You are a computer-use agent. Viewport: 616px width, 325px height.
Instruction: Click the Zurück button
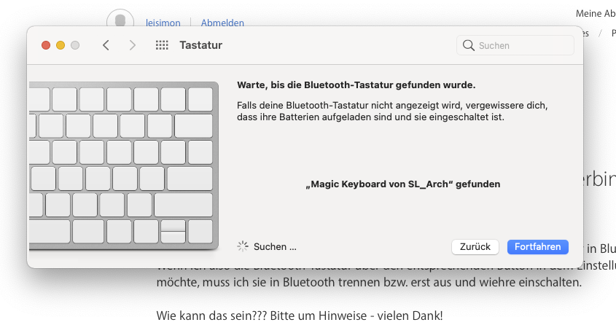pos(475,247)
